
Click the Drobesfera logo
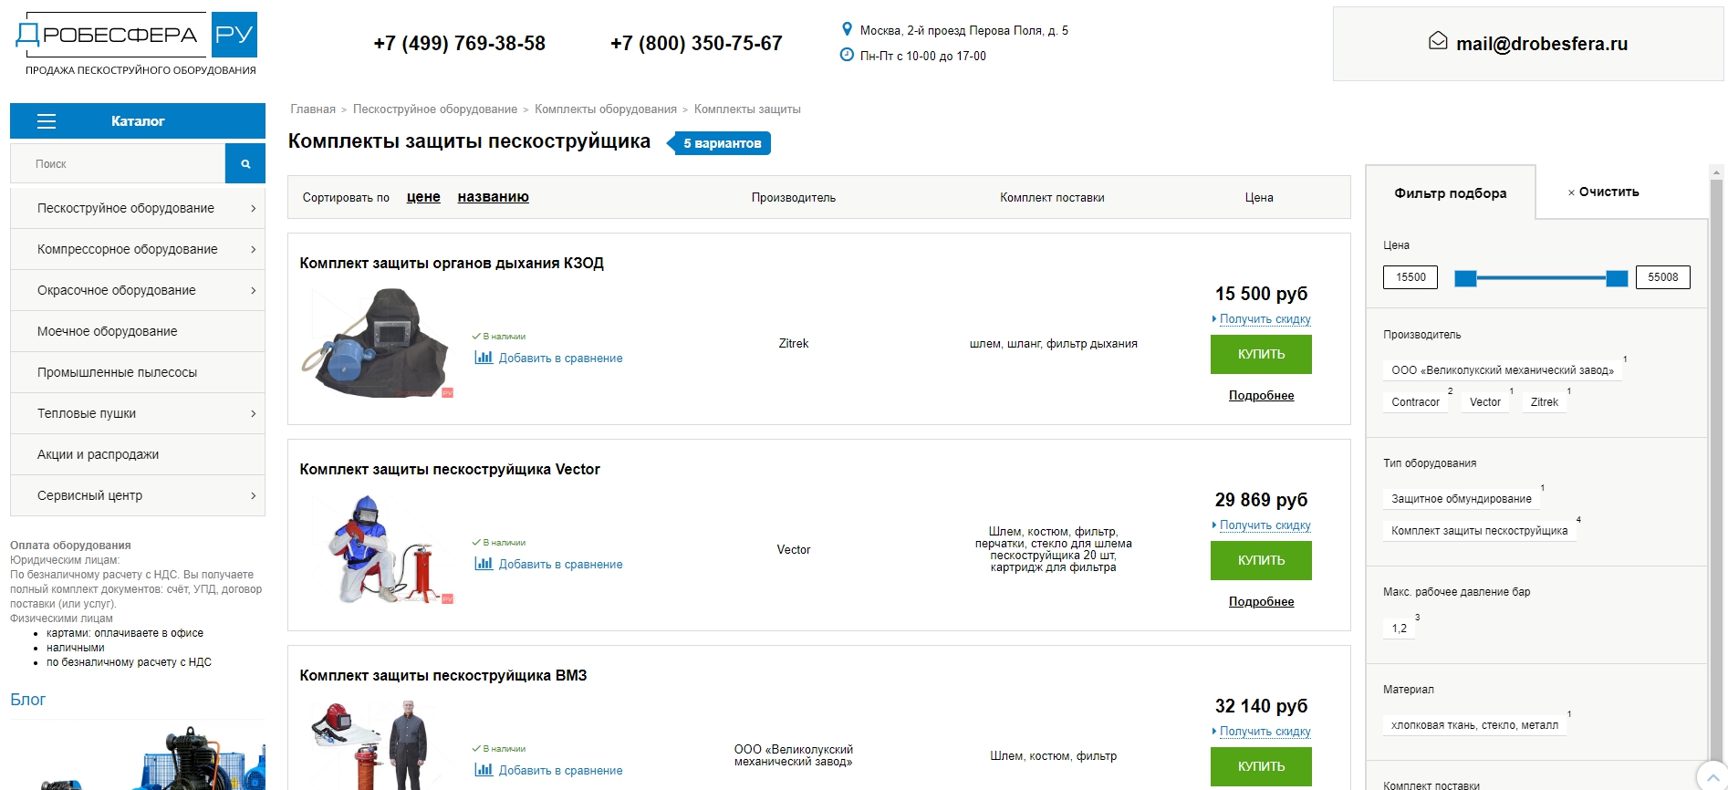click(137, 44)
